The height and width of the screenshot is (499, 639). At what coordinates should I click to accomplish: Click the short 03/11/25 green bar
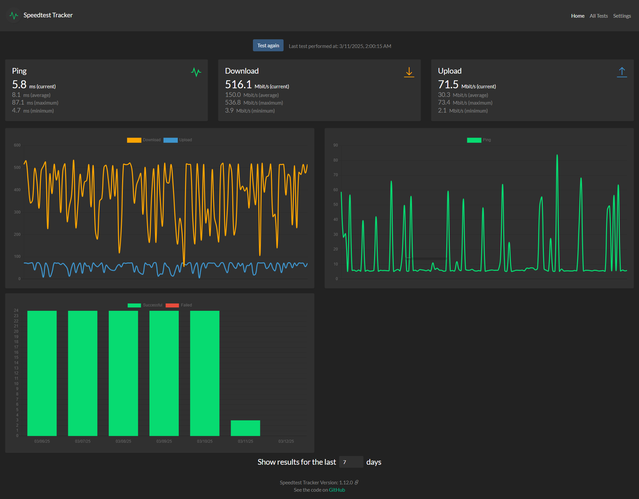point(245,428)
